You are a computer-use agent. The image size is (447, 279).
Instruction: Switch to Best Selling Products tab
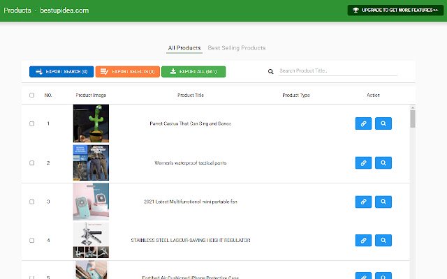237,48
